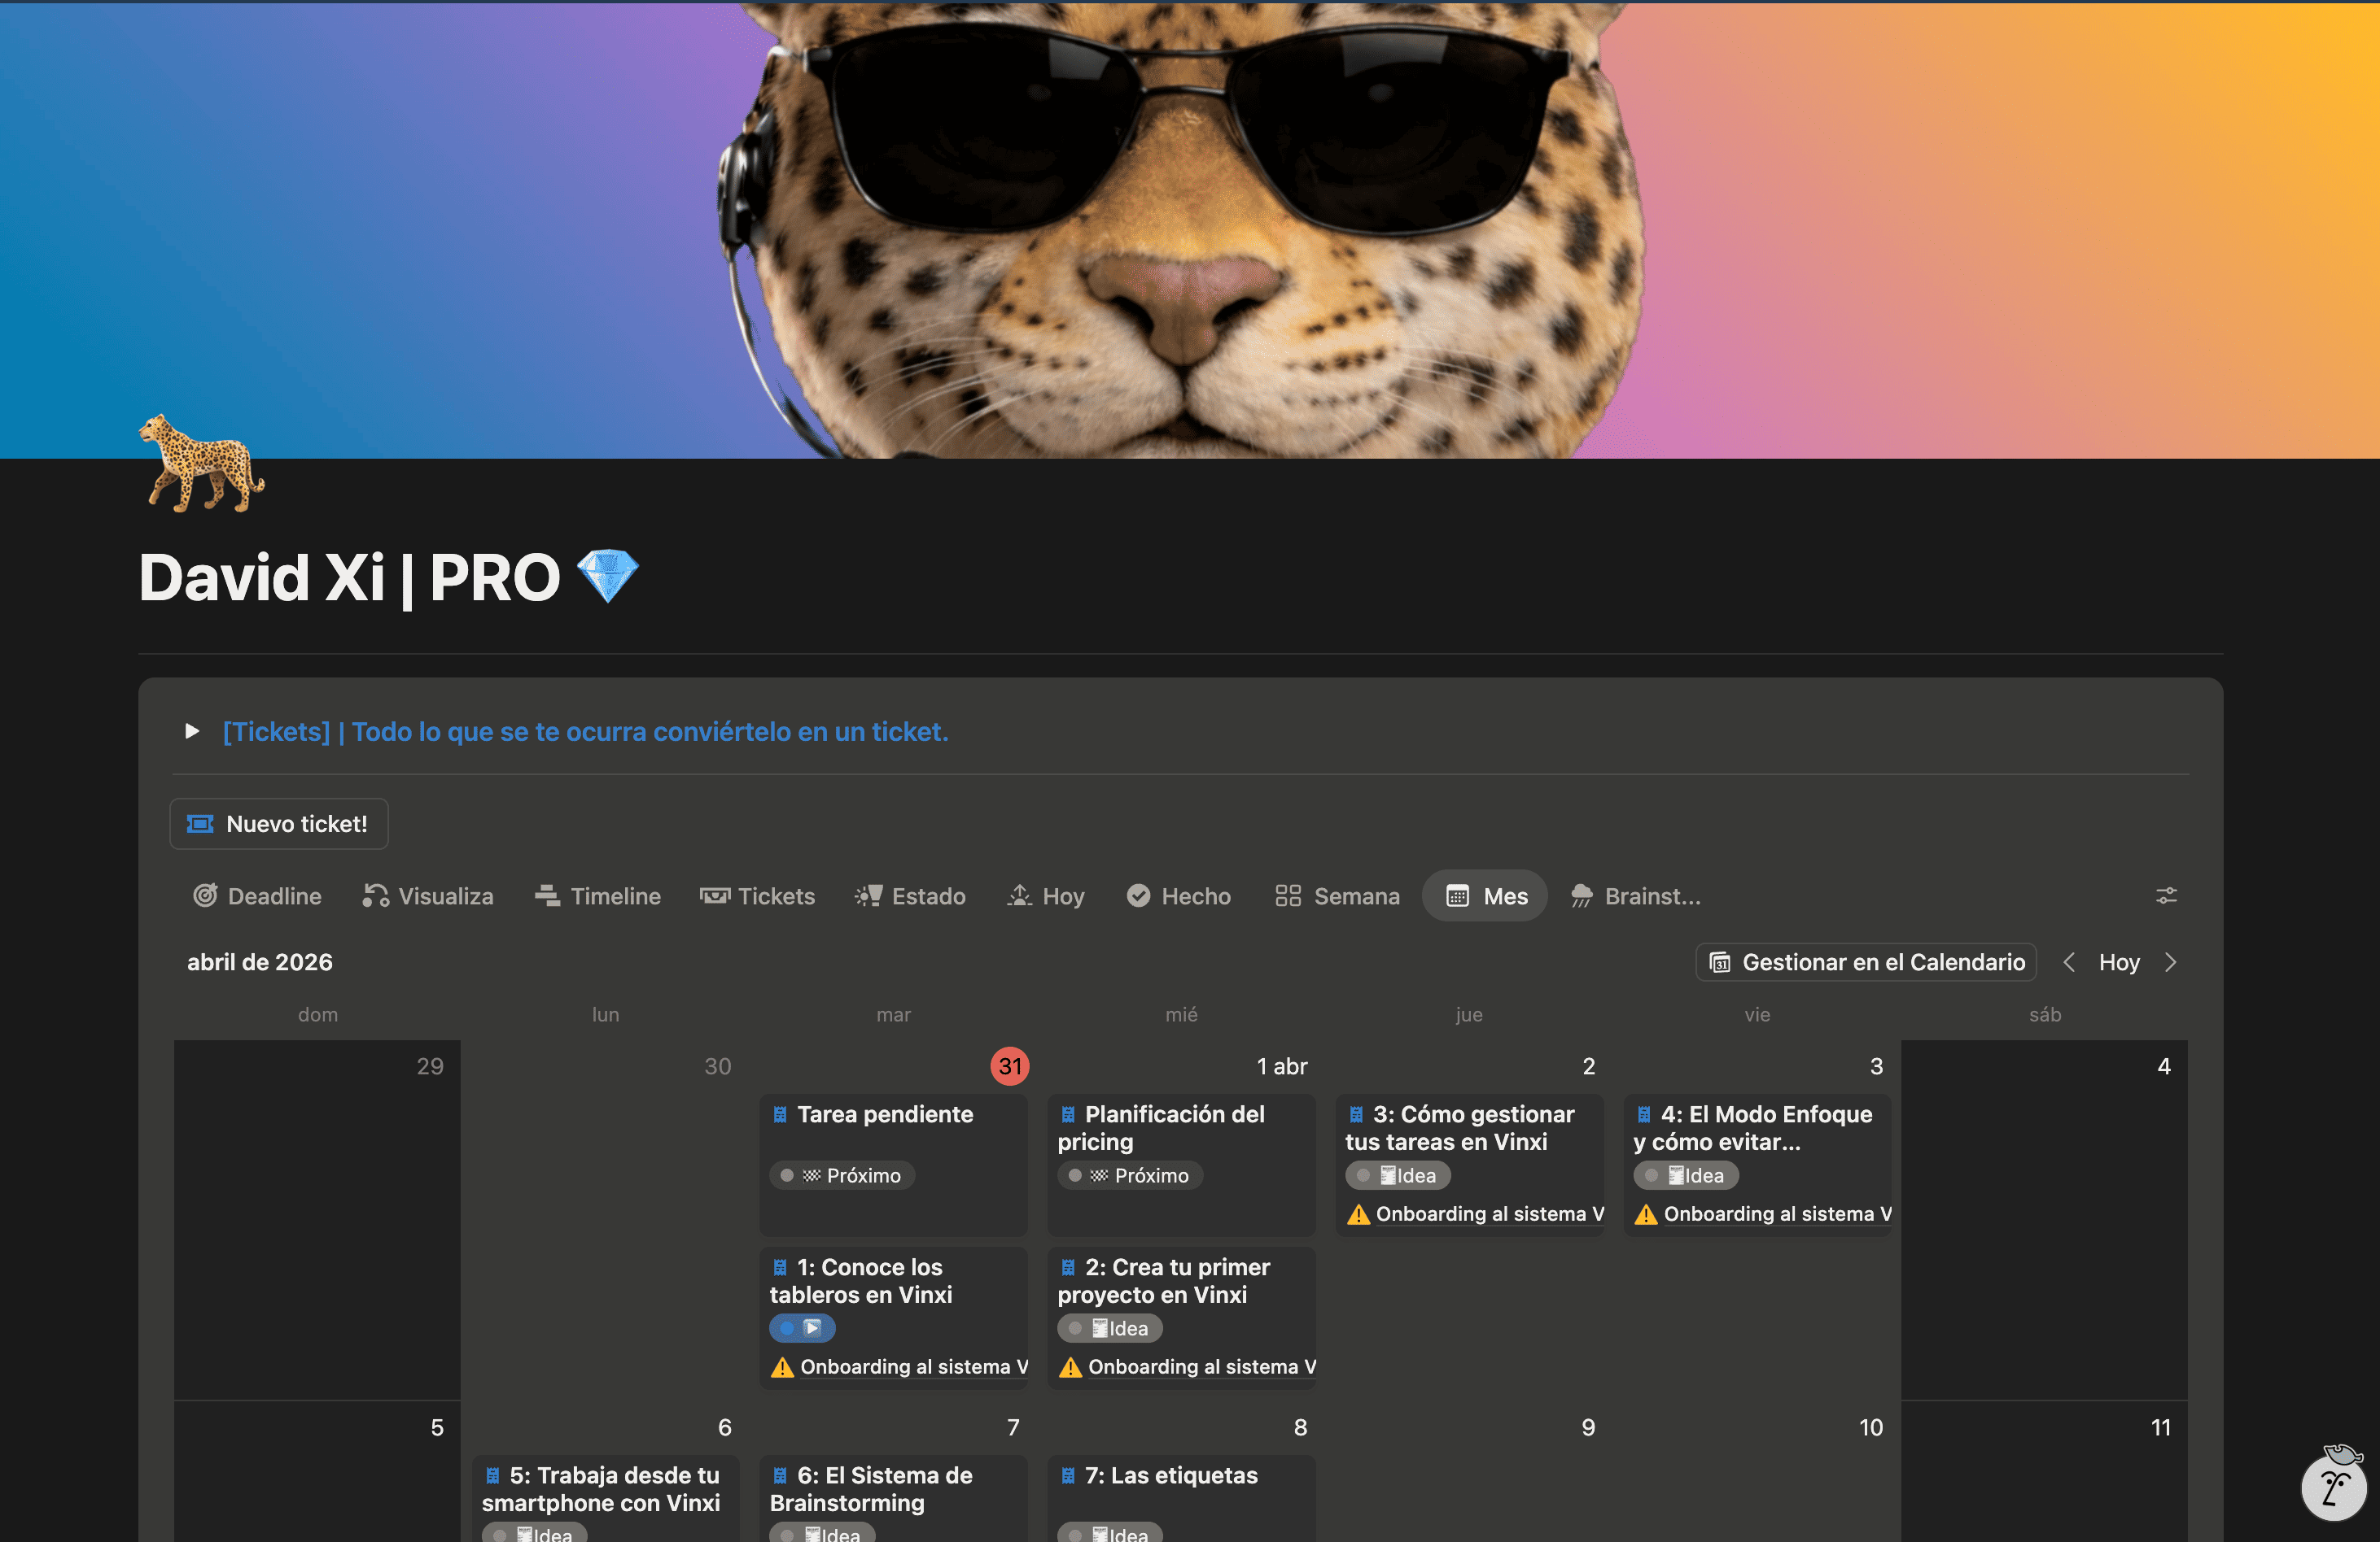The height and width of the screenshot is (1542, 2380).
Task: Click the page icon beside 2: Crea tu primer proyecto
Action: pos(1068,1267)
